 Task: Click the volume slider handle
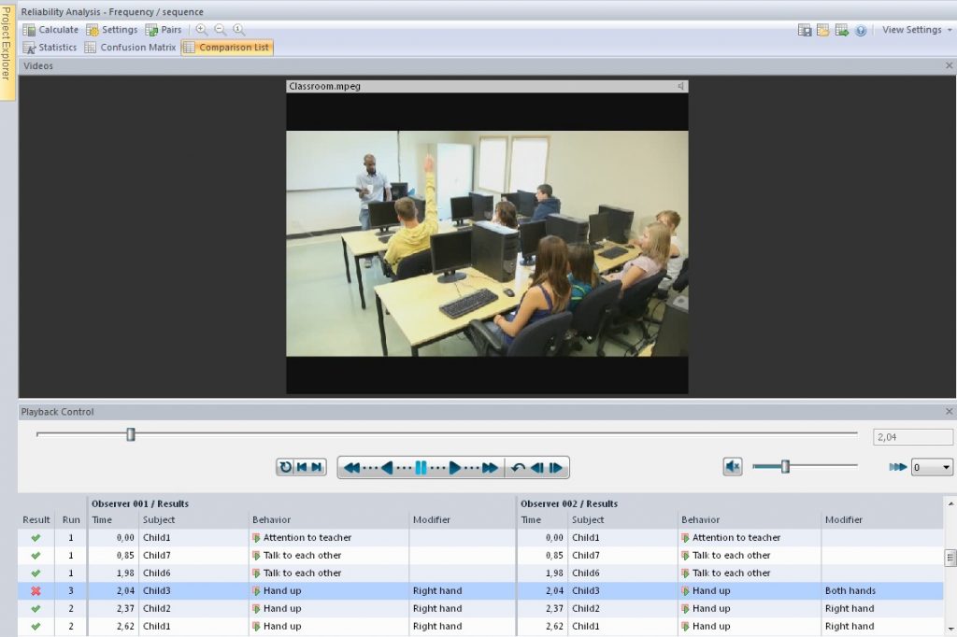pyautogui.click(x=785, y=467)
